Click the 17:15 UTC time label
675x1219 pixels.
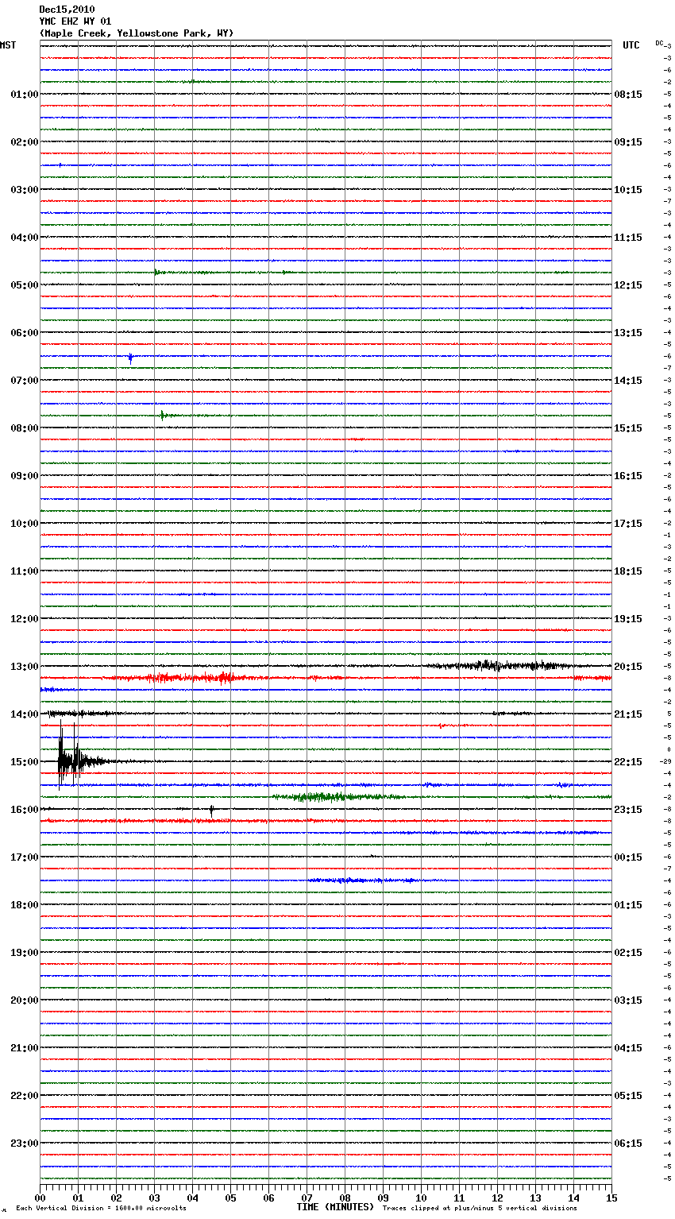[x=628, y=524]
